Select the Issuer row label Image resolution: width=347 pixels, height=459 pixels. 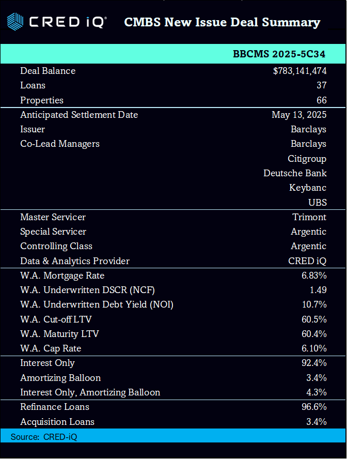click(x=33, y=129)
